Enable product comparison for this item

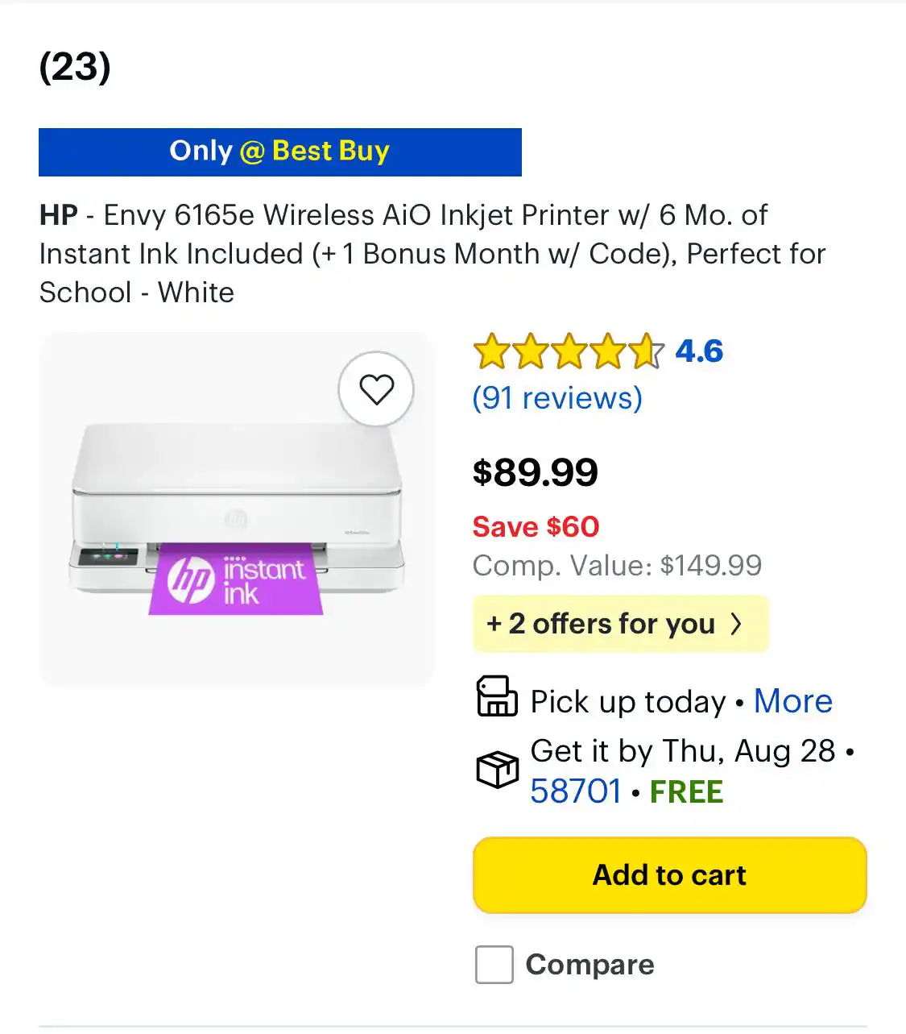click(493, 965)
